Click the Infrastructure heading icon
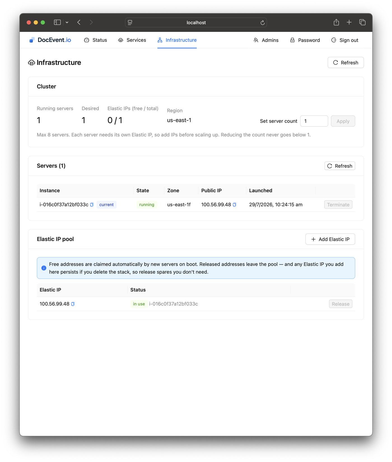392x462 pixels. click(31, 62)
